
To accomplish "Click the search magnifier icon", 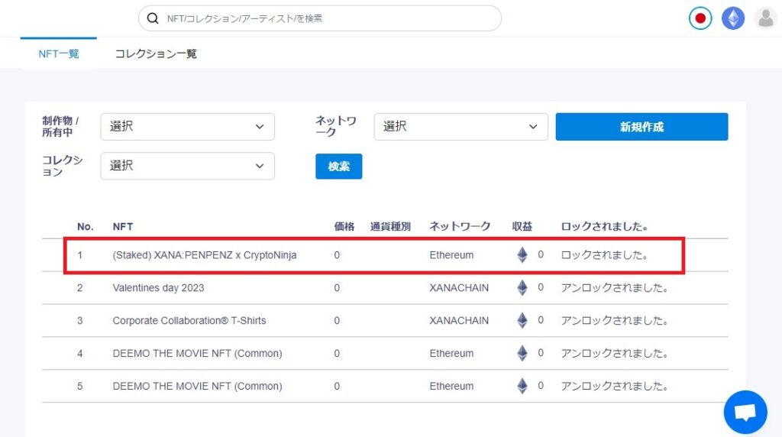I will 153,18.
